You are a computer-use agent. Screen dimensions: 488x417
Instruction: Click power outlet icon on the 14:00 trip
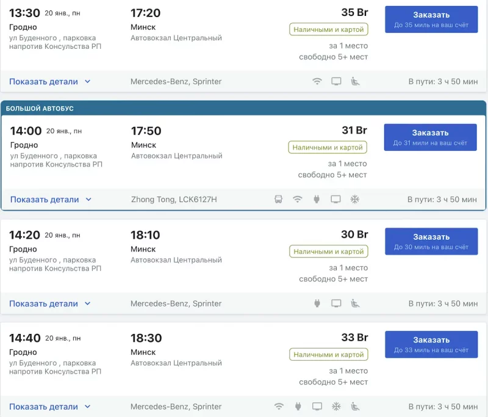point(317,199)
